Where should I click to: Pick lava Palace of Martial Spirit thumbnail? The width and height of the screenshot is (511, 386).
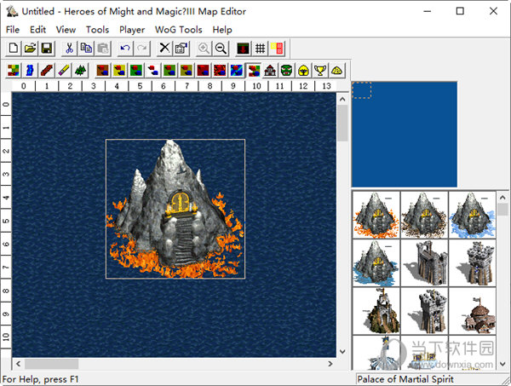(x=376, y=216)
